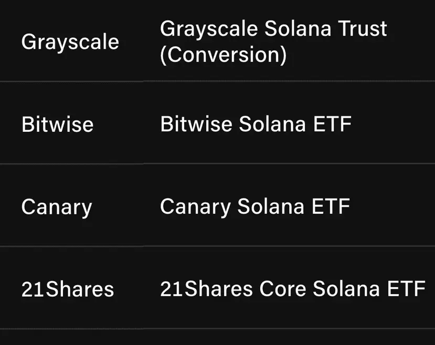Click ETF in the Canary Solana row
The width and height of the screenshot is (435, 345).
pyautogui.click(x=331, y=206)
